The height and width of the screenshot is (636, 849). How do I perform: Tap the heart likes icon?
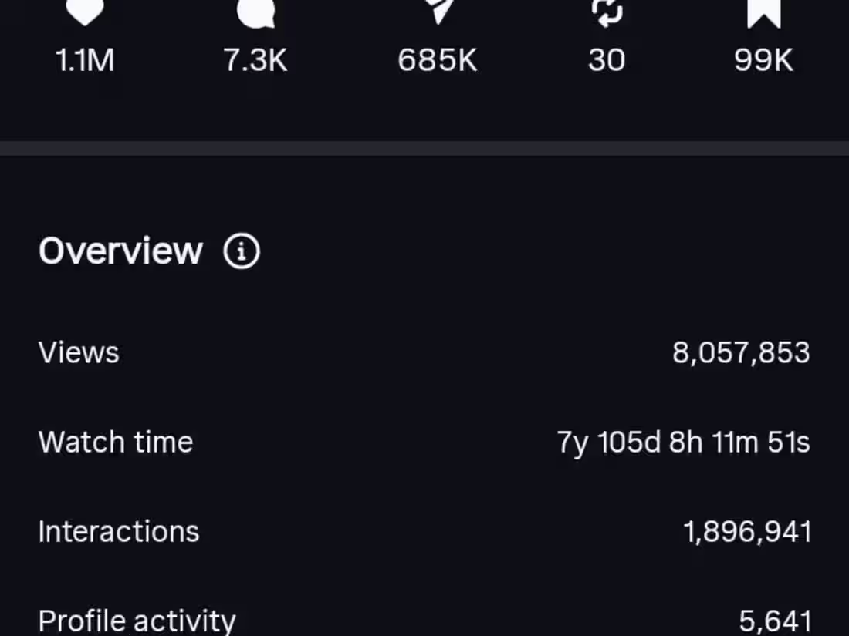click(x=84, y=12)
